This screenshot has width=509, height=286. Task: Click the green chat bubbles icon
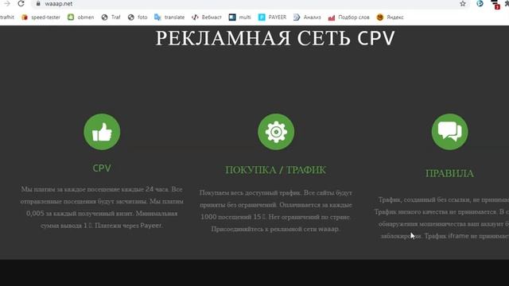tap(449, 132)
